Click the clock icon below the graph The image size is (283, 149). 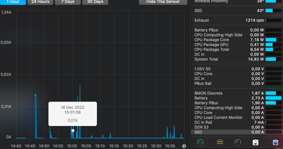[x=184, y=146]
